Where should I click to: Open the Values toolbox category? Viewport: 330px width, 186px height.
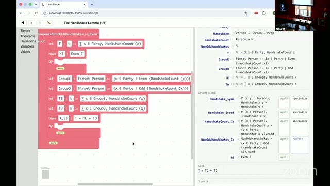click(25, 52)
